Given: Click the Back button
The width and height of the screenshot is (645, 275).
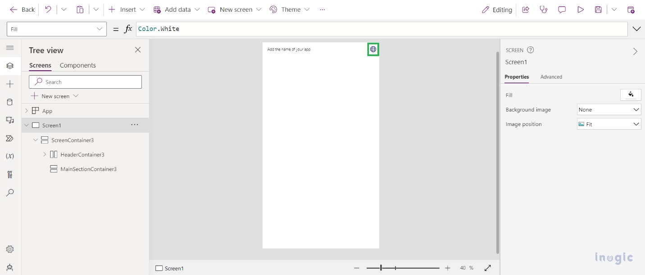Looking at the screenshot, I should click(21, 9).
